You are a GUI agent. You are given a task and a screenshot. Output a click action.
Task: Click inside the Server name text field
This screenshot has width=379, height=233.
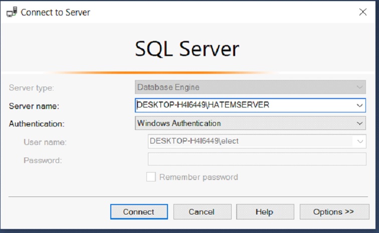(x=245, y=105)
